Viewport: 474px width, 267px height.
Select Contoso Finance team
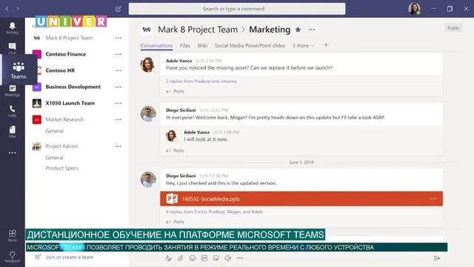pyautogui.click(x=66, y=54)
